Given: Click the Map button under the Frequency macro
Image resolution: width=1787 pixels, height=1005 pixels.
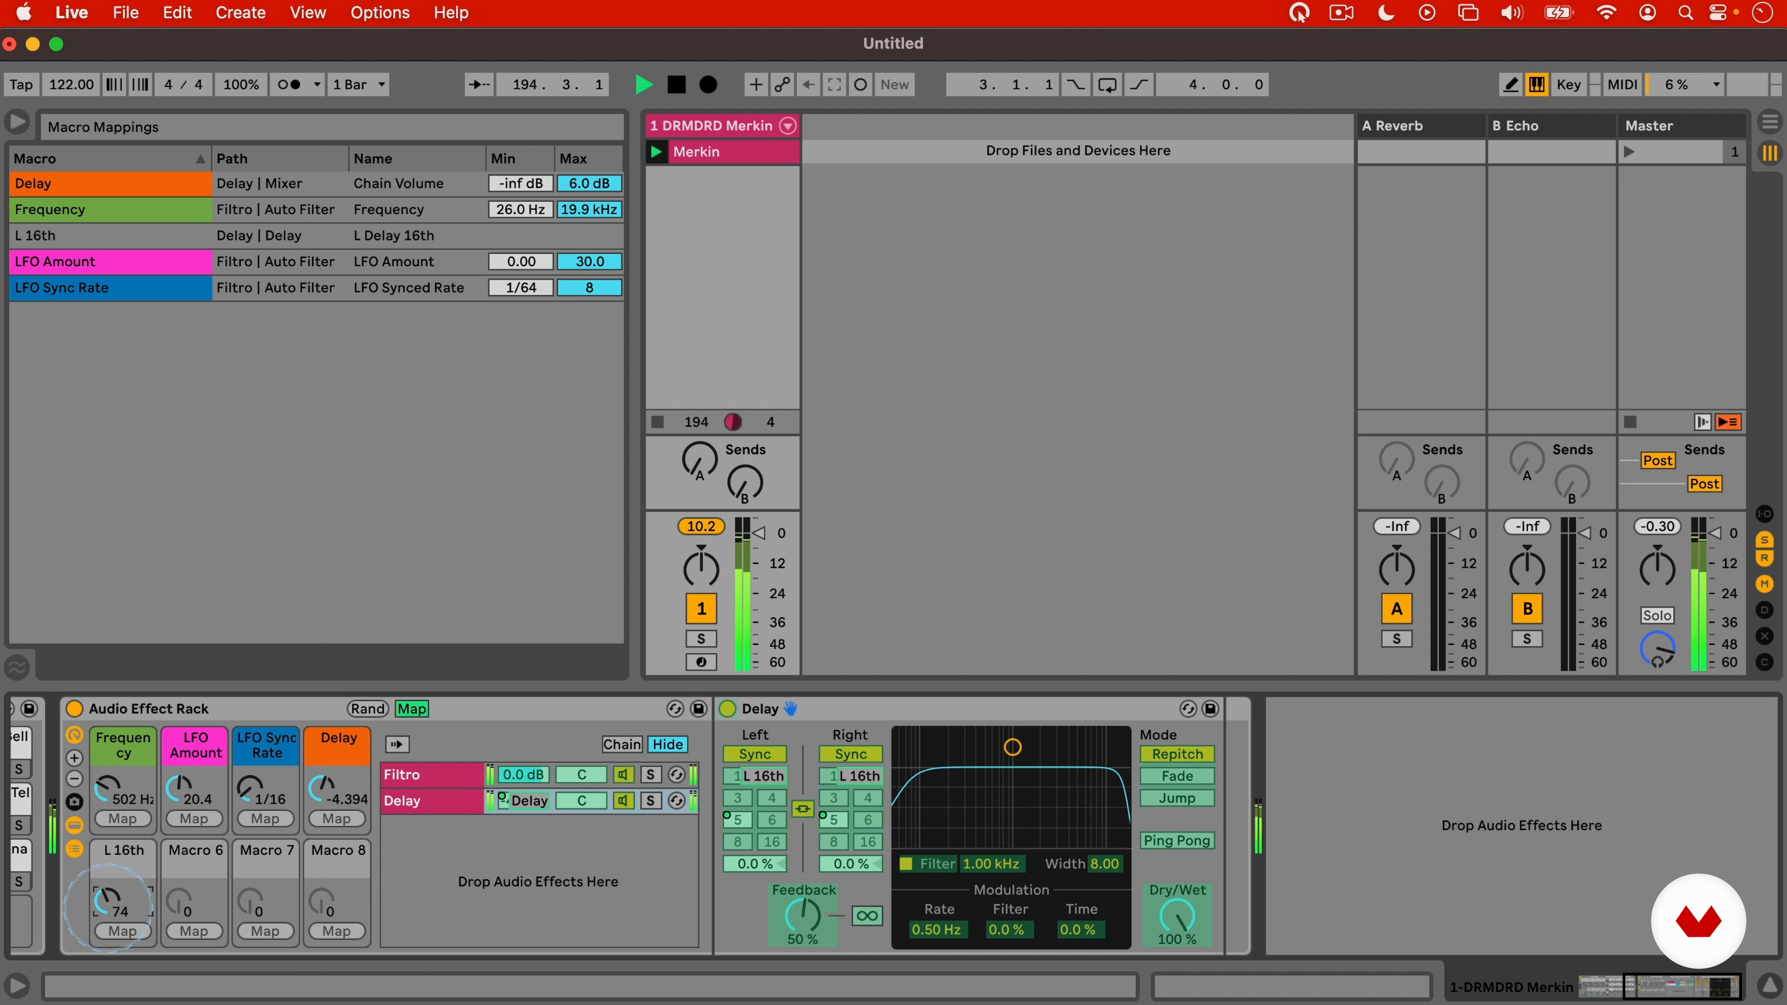Looking at the screenshot, I should [x=122, y=818].
